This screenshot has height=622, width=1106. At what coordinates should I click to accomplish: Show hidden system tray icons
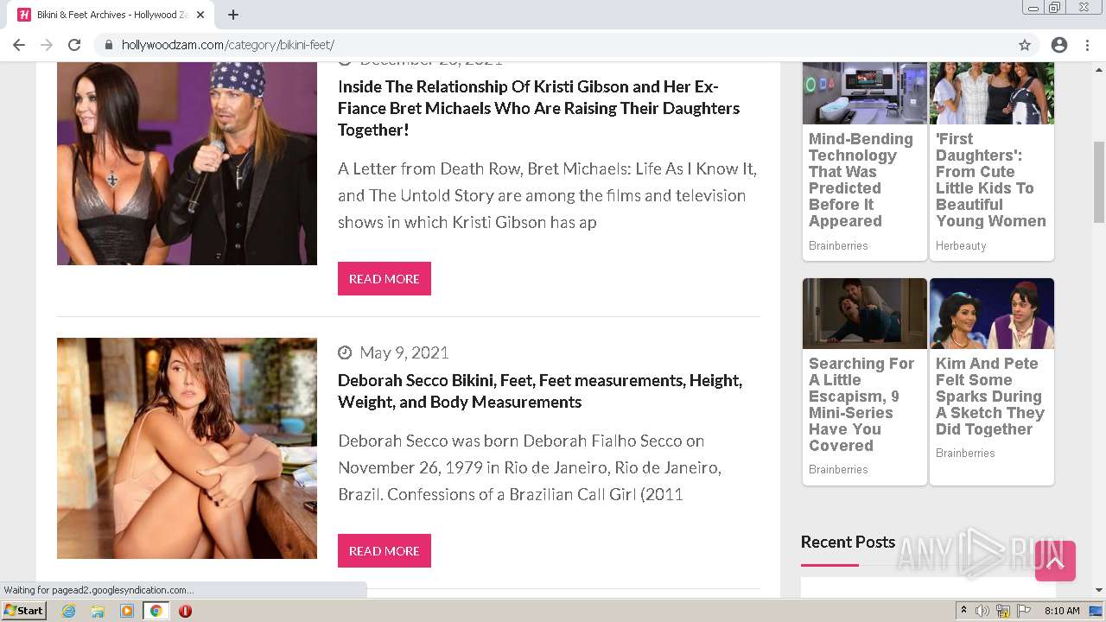(x=963, y=611)
